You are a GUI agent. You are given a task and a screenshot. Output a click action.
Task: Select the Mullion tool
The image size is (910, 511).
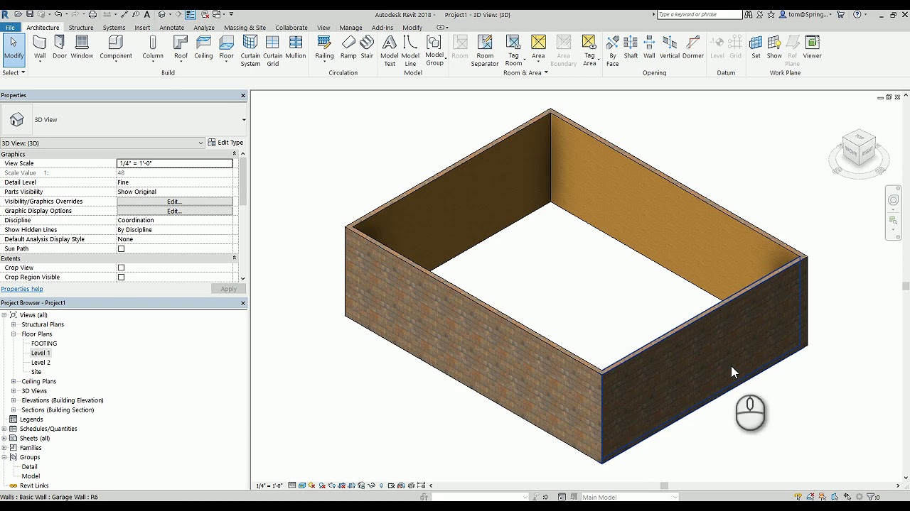pos(296,48)
